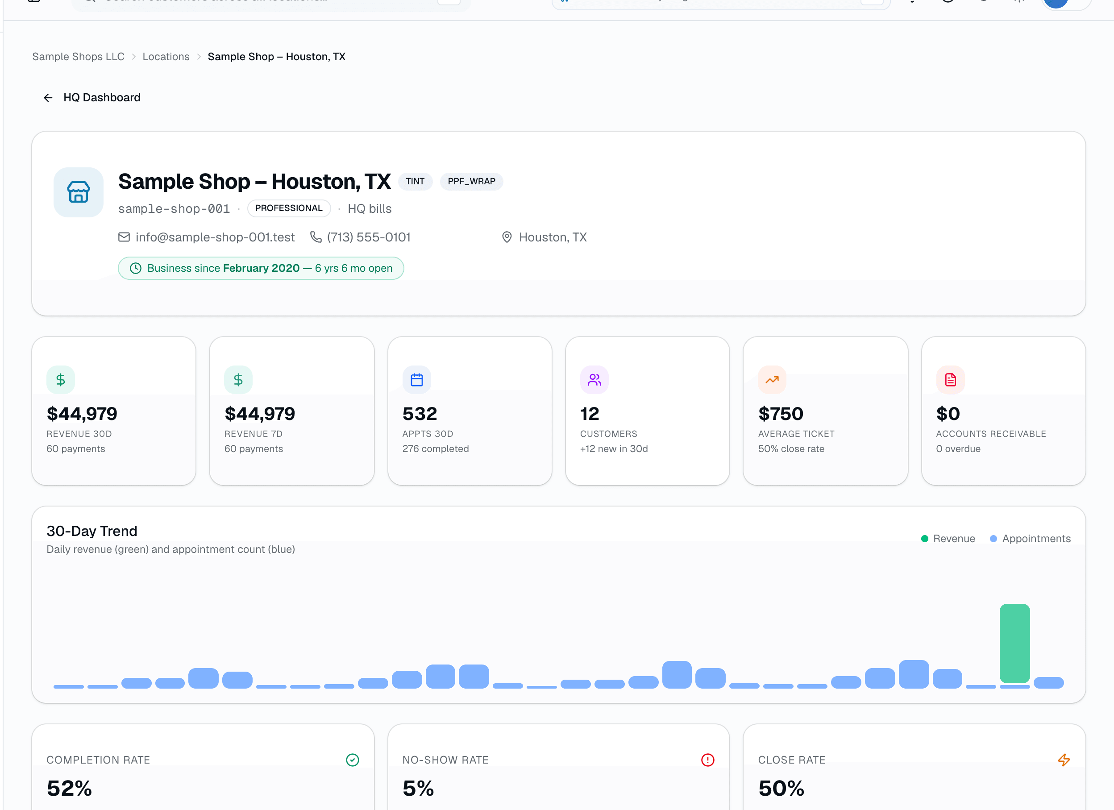Viewport: 1114px width, 810px height.
Task: Click the blue Appointments legend dot
Action: tap(993, 539)
